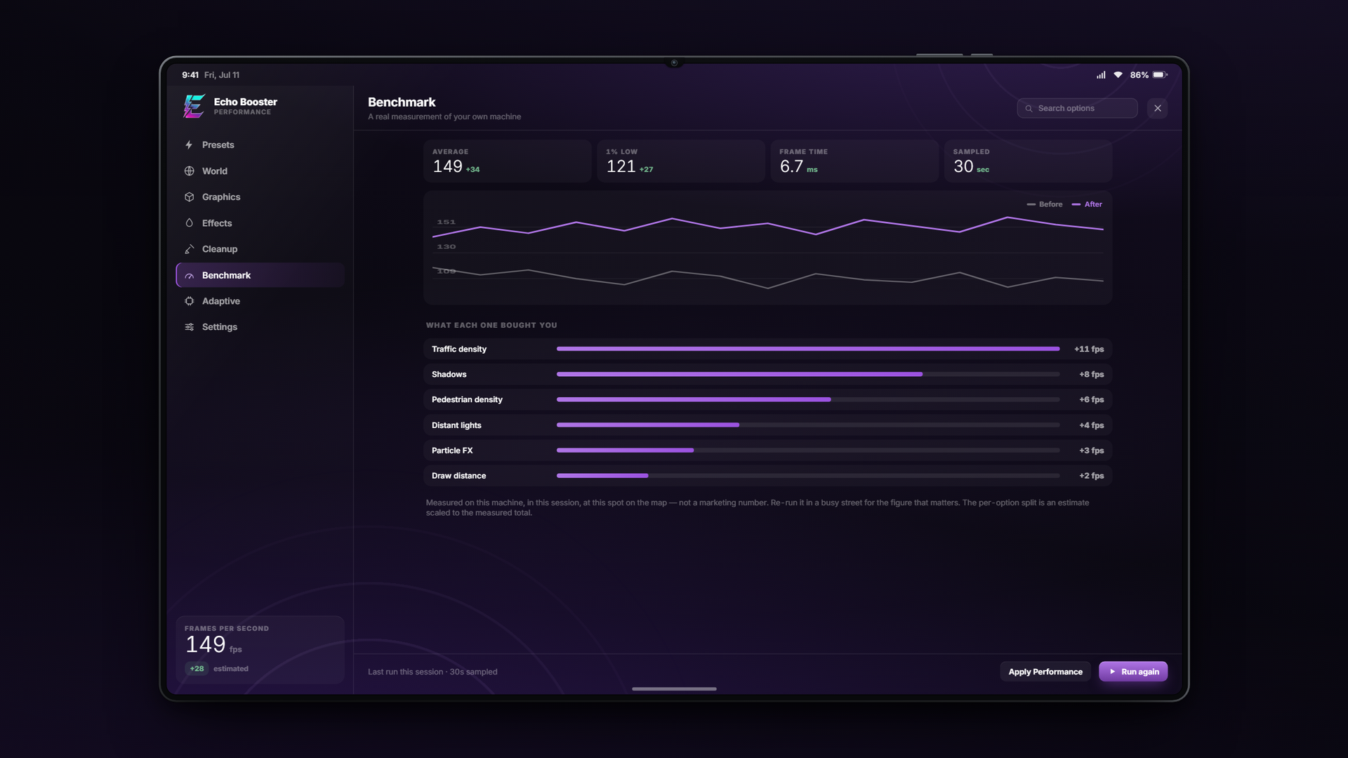Click the +11 fps value

click(x=1089, y=349)
